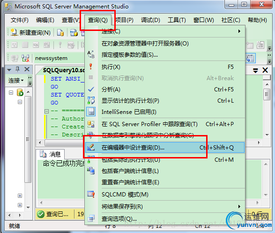Open the active files dropdown arrow near editor X
Viewport: 275px width, 233px height.
click(x=255, y=70)
